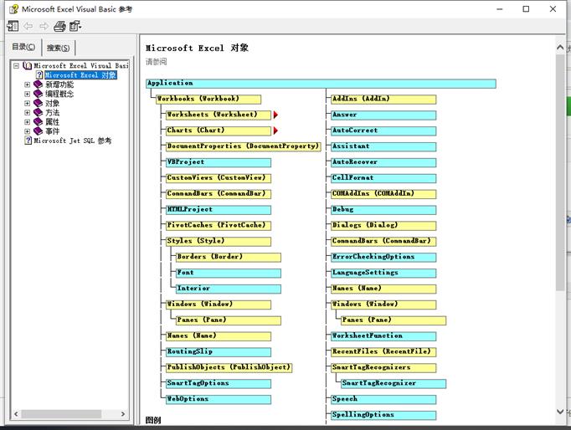Screen dimensions: 571x430
Task: Click the Forward arrow toolbar icon
Action: (44, 26)
